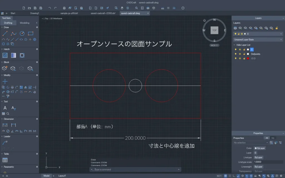285x178 pixels.
Task: Switch to the saved-cadcraft-r2000.dxf tab
Action: 103,13
